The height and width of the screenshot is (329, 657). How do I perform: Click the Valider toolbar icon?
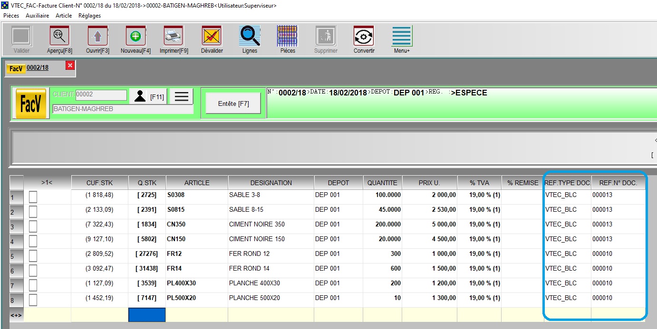[x=21, y=36]
